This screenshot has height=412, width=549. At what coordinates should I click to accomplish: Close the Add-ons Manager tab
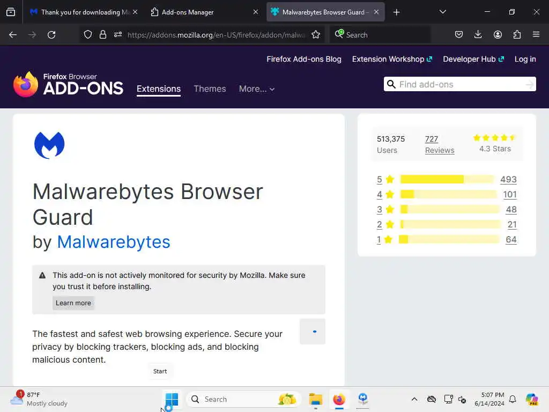(x=256, y=12)
